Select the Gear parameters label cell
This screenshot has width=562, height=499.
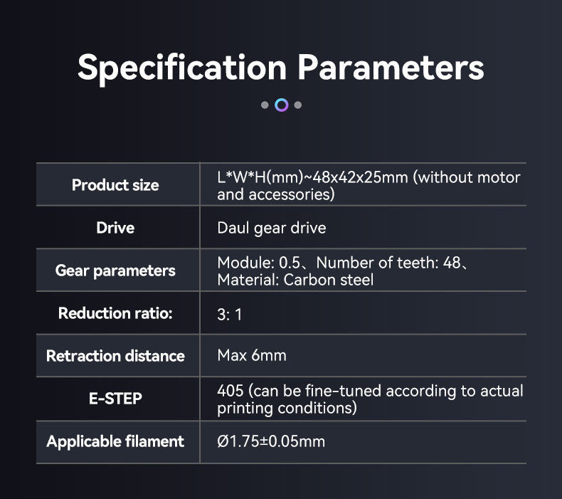point(115,270)
